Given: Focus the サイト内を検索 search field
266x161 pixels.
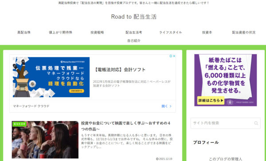Looking at the screenshot, I should (x=226, y=123).
